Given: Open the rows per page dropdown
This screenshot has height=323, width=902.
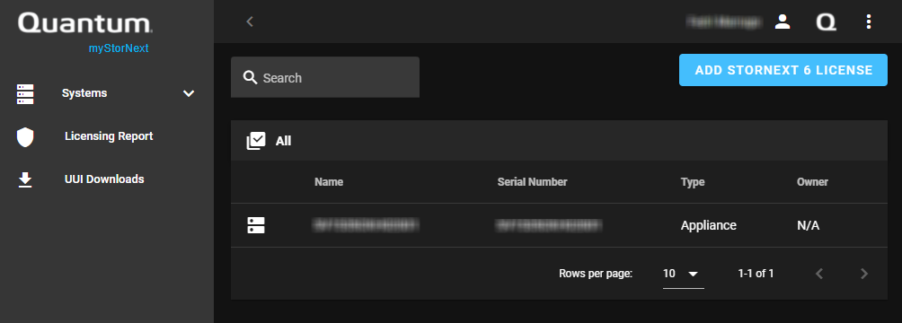Looking at the screenshot, I should pyautogui.click(x=684, y=275).
